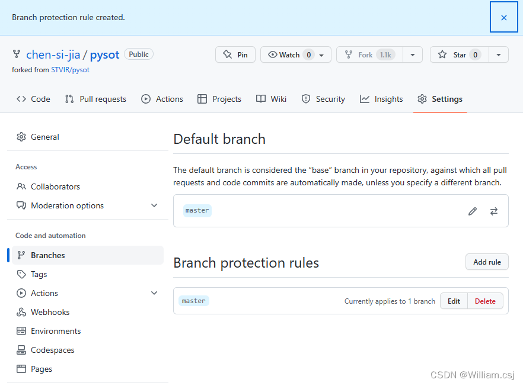Click the git branch icon next to Branches
This screenshot has width=523, height=386.
[x=21, y=255]
